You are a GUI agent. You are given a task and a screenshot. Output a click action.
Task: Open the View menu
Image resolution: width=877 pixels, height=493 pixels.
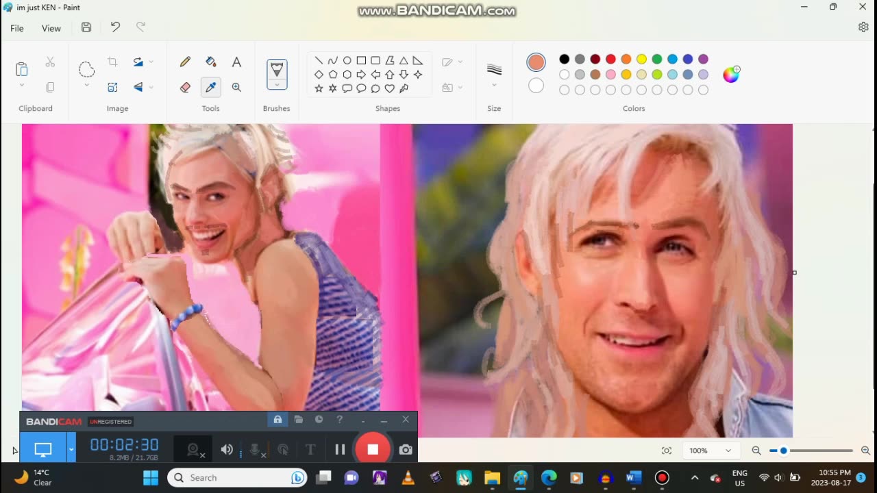coord(51,28)
